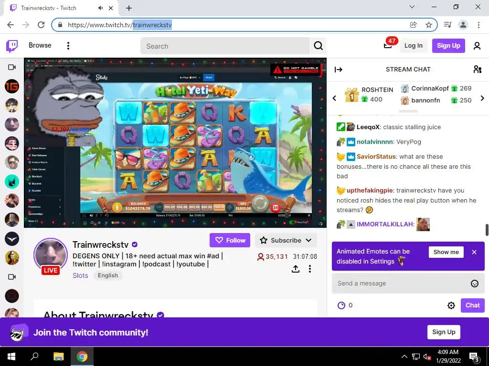Go back to previous page
This screenshot has height=366, width=489.
[x=11, y=25]
